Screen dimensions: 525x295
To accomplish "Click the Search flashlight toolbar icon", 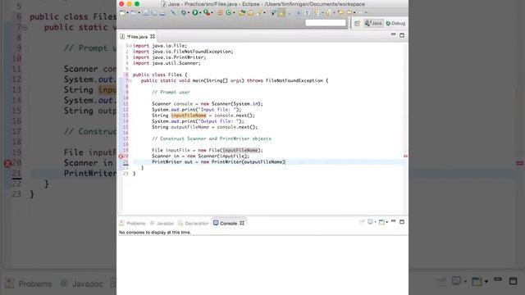I will point(259,13).
